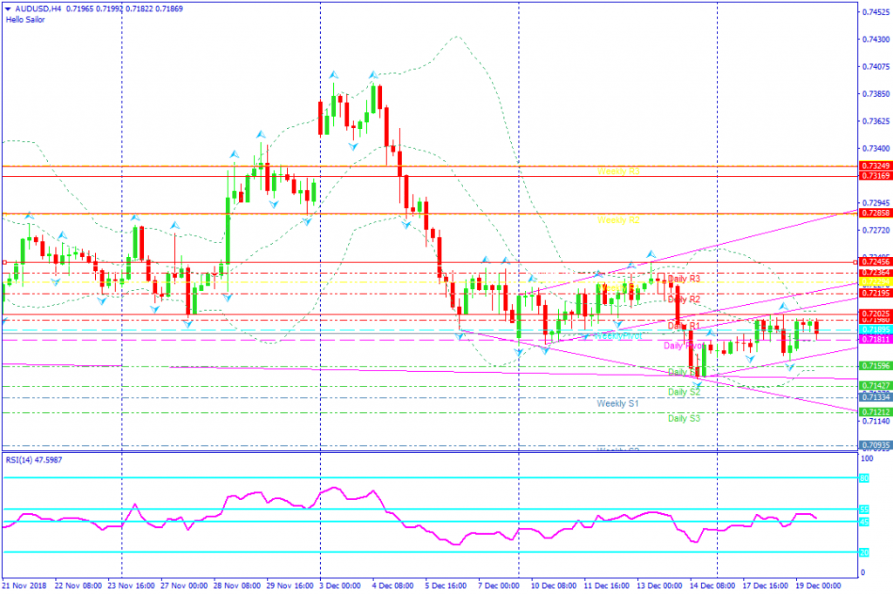Click the Weekly S1 level label
Viewport: 893px width, 595px height.
point(618,403)
